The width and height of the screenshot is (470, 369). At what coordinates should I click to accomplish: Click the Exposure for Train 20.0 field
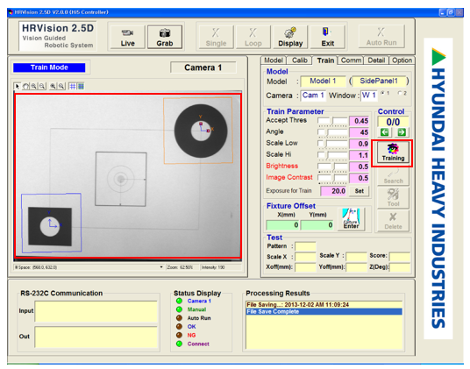pos(333,191)
